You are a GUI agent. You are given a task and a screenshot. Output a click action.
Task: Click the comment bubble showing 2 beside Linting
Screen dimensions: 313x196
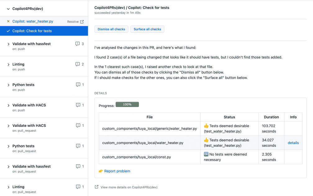click(78, 64)
